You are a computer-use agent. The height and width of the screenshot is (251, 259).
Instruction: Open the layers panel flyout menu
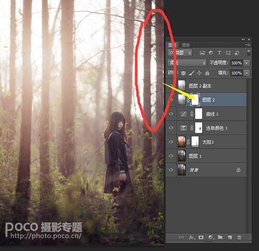click(x=248, y=45)
